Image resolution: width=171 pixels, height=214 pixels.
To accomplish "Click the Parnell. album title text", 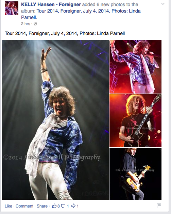I will [29, 17].
